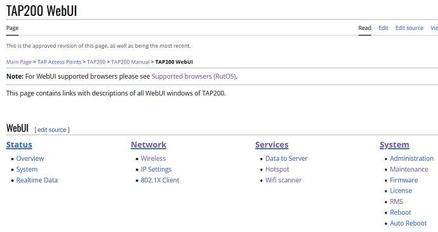
Task: Open Supported browsers (RutOS) link
Action: [194, 76]
